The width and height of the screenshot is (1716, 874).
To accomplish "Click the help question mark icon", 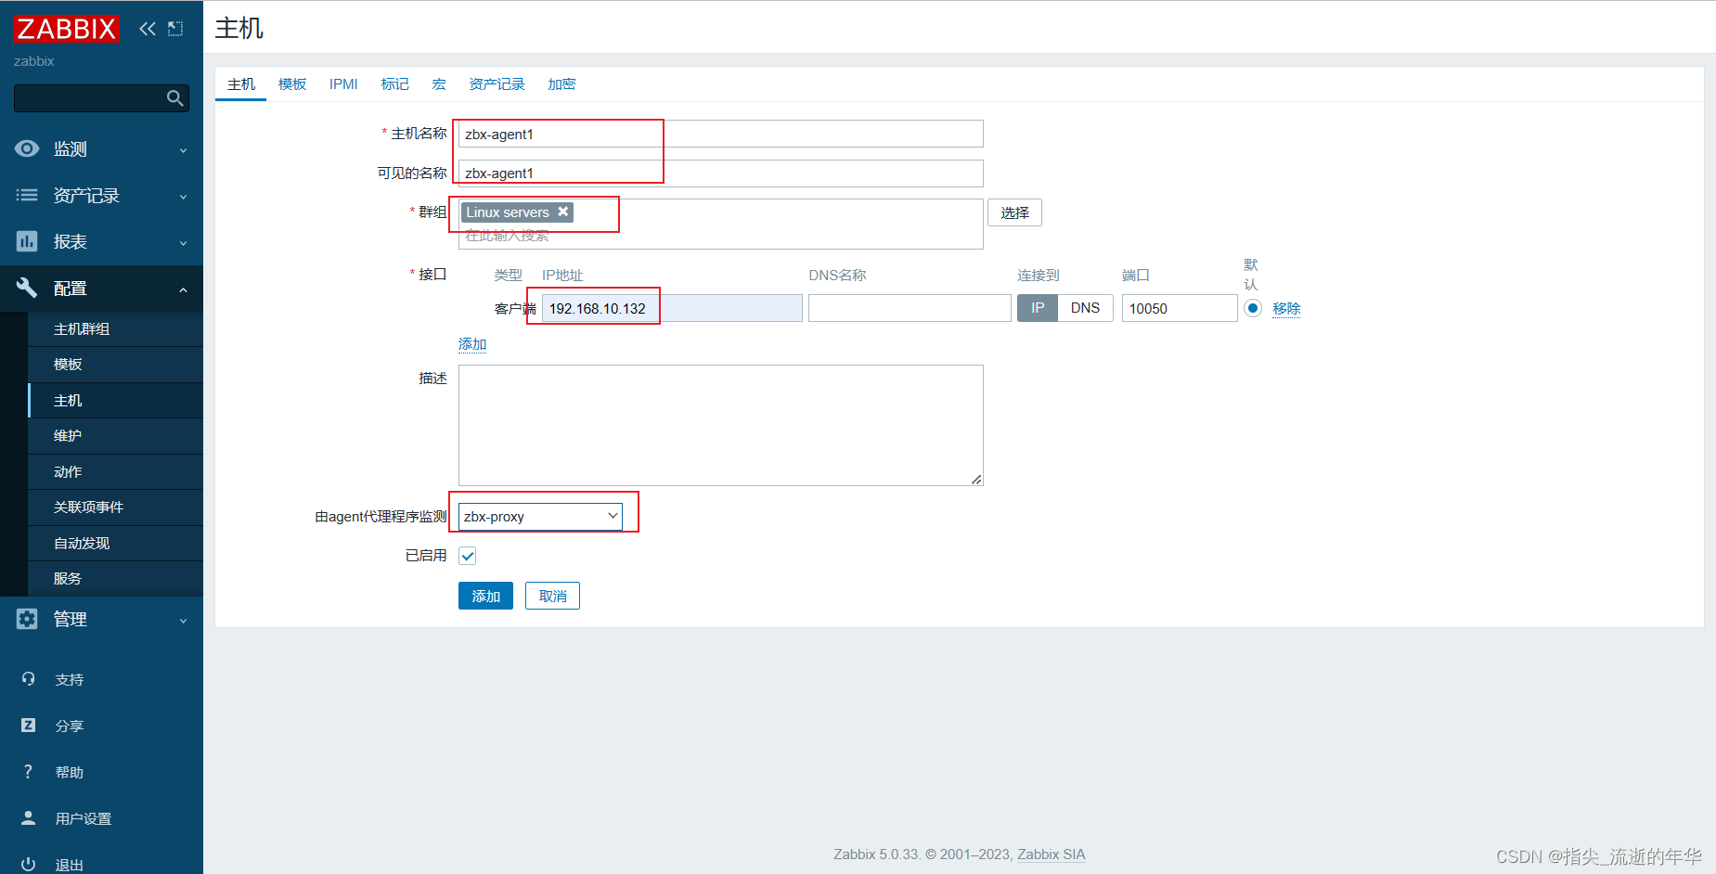I will (x=29, y=772).
